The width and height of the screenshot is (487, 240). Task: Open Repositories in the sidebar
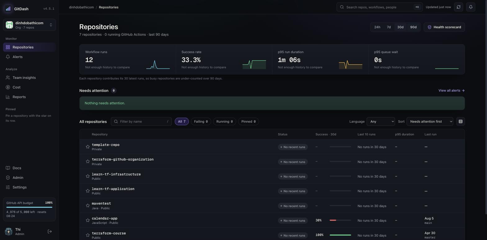tap(30, 47)
